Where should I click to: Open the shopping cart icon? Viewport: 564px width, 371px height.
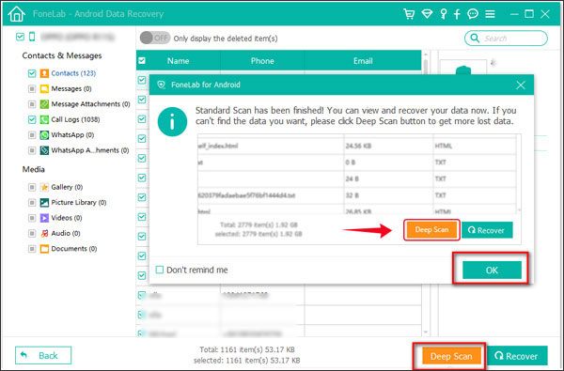(x=409, y=14)
